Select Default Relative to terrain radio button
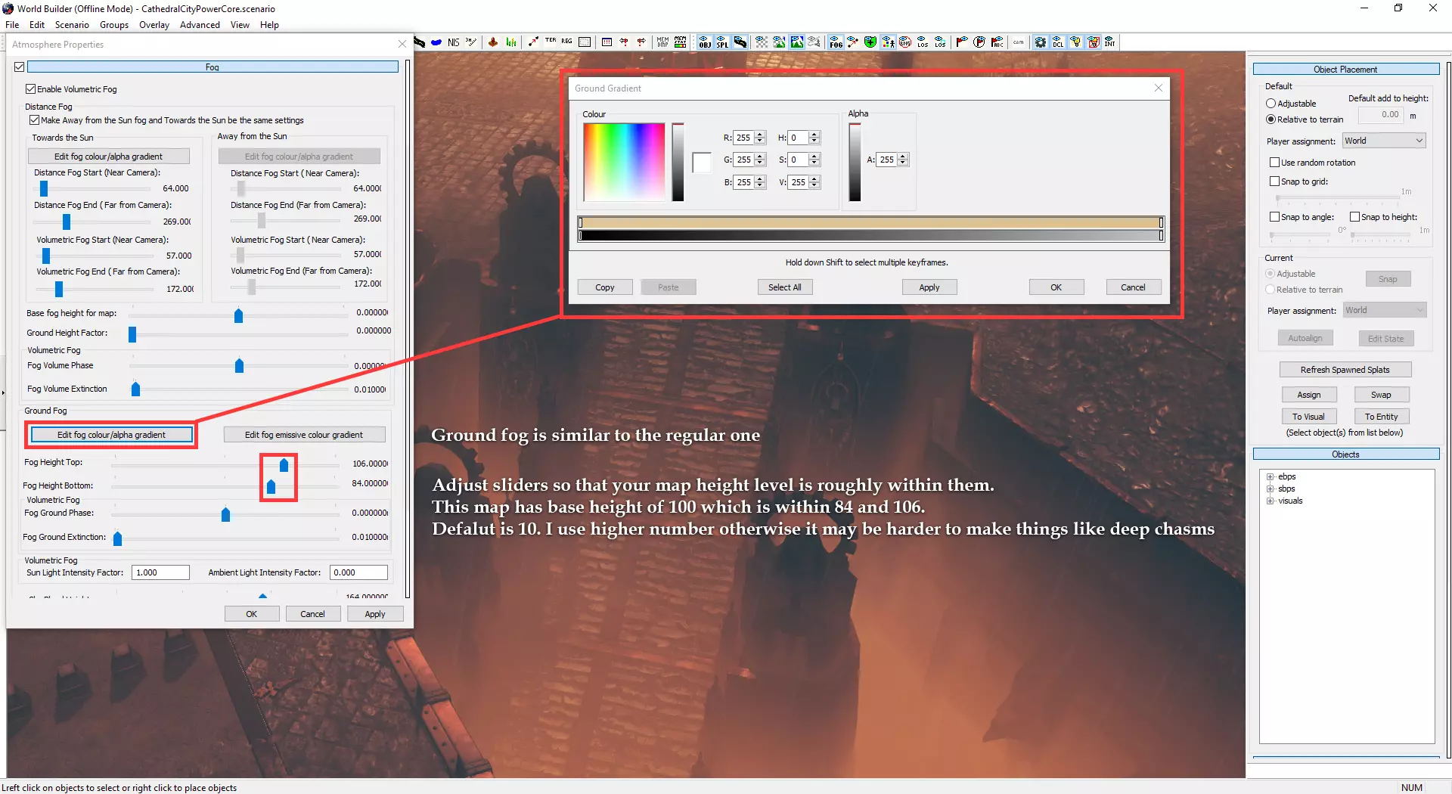The image size is (1452, 794). pos(1270,119)
